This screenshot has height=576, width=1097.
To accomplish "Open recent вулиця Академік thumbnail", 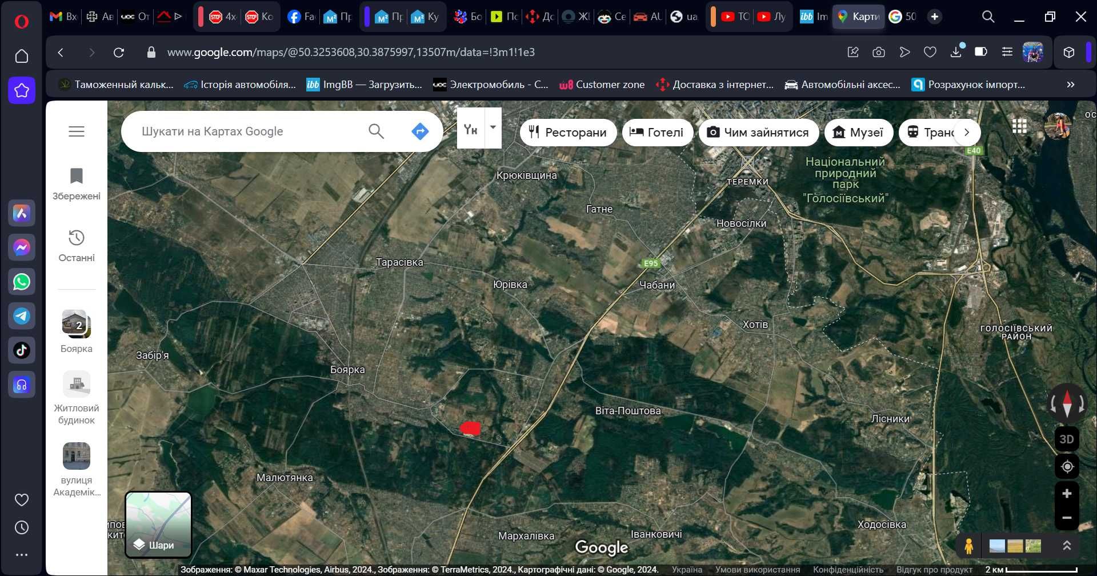I will 77,470.
